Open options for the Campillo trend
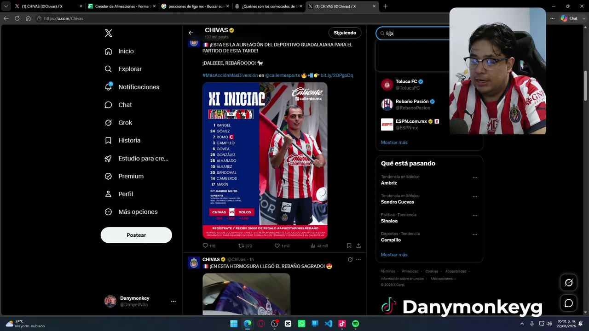The width and height of the screenshot is (589, 331). pos(475,234)
